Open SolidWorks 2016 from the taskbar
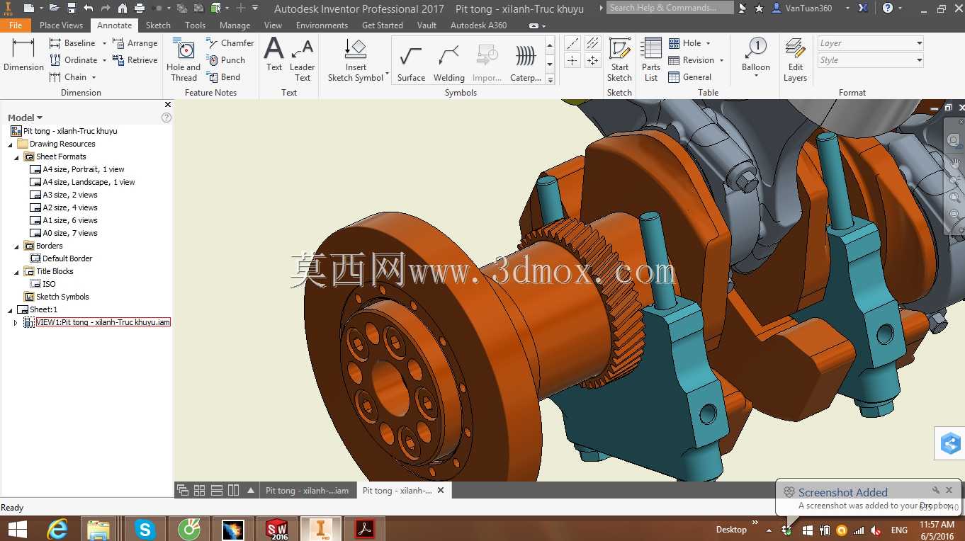The width and height of the screenshot is (965, 541). pos(276,529)
